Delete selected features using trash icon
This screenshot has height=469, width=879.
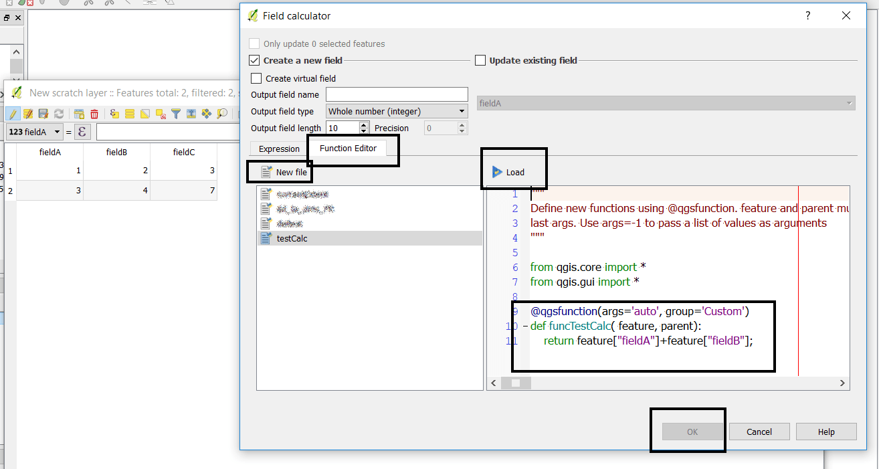pos(94,114)
